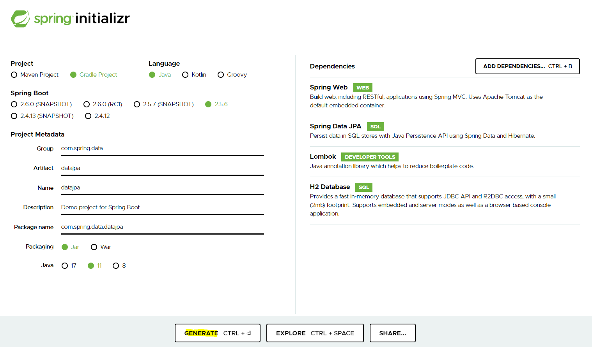Click the Spring Boot section heading

(30, 93)
